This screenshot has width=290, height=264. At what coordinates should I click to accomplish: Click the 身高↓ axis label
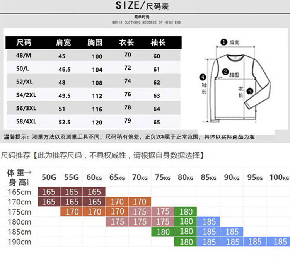[19, 182]
